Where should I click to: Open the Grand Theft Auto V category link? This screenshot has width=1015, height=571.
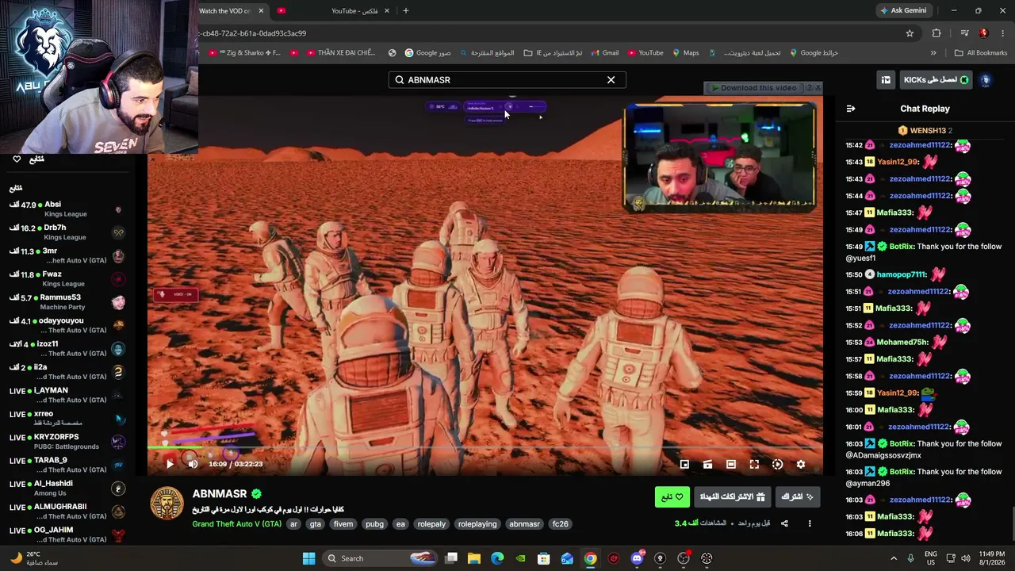click(x=236, y=524)
